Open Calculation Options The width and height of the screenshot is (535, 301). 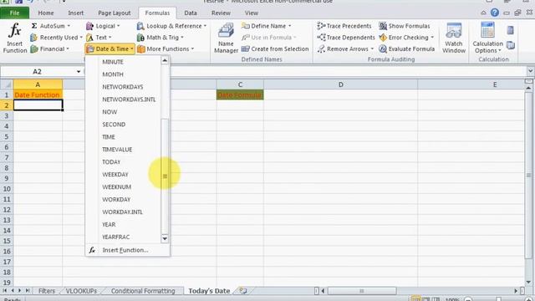[x=487, y=38]
